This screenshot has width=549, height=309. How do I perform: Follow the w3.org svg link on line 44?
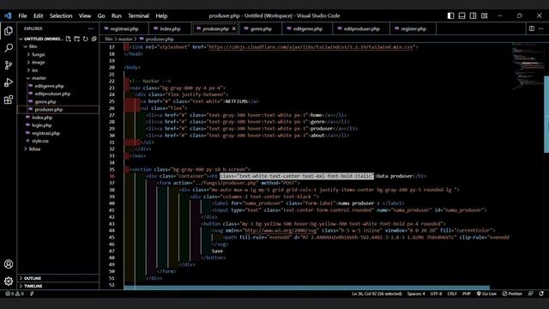click(x=281, y=231)
